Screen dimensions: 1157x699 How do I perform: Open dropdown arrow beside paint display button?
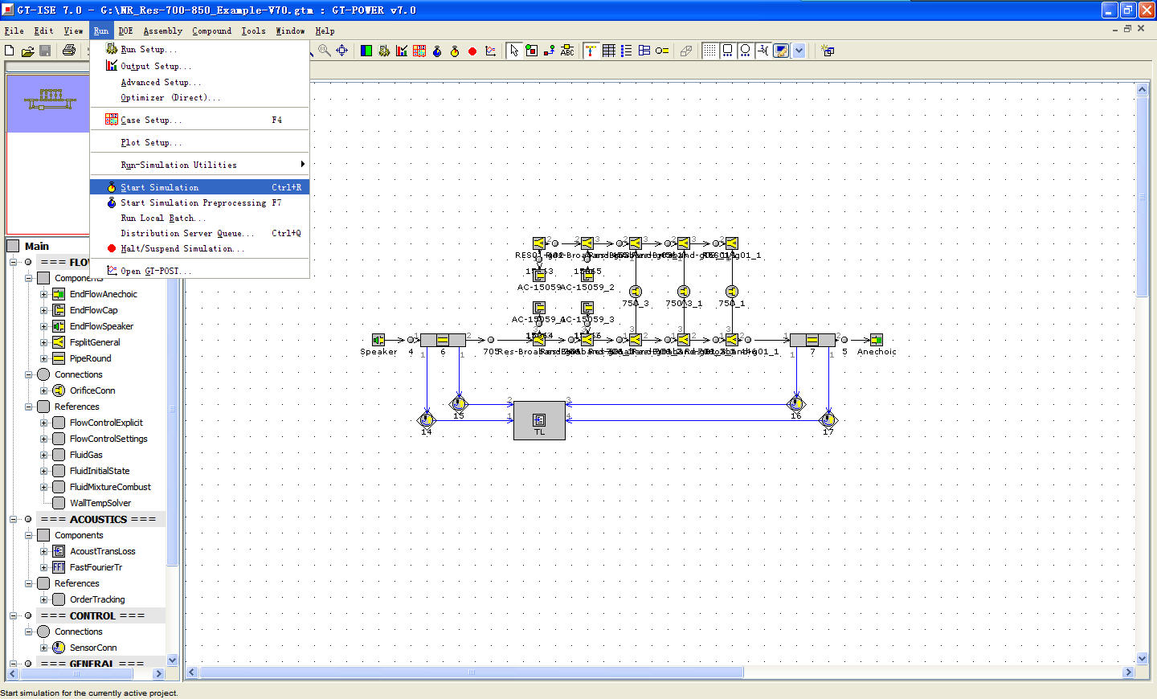coord(799,51)
